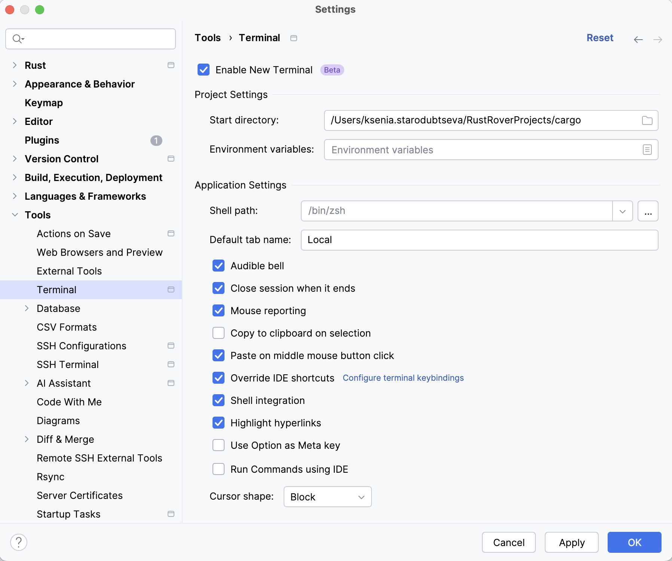Image resolution: width=672 pixels, height=561 pixels.
Task: Click the Reset link
Action: (599, 38)
